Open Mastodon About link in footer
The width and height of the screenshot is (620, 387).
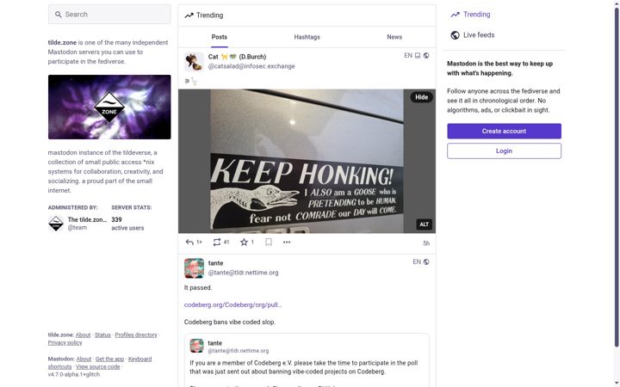(84, 359)
